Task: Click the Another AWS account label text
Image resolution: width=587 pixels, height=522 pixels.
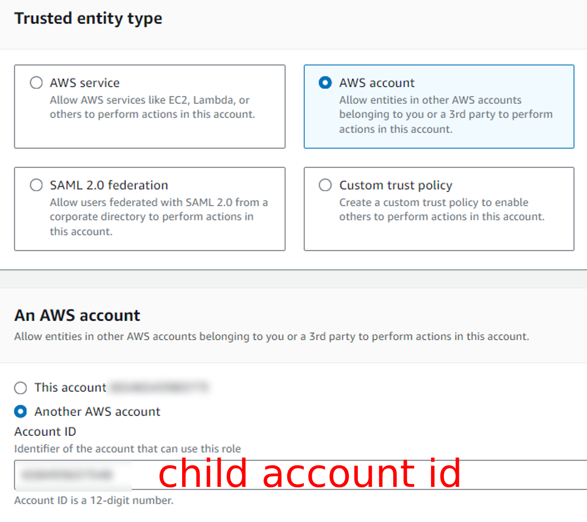Action: (x=98, y=412)
